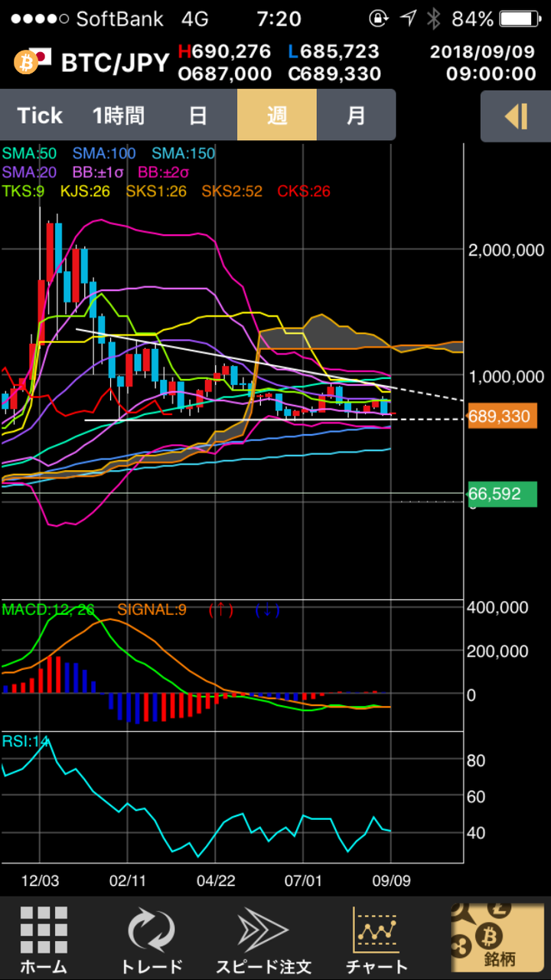Tap the 12/03 date axis label
The height and width of the screenshot is (980, 551).
point(40,880)
